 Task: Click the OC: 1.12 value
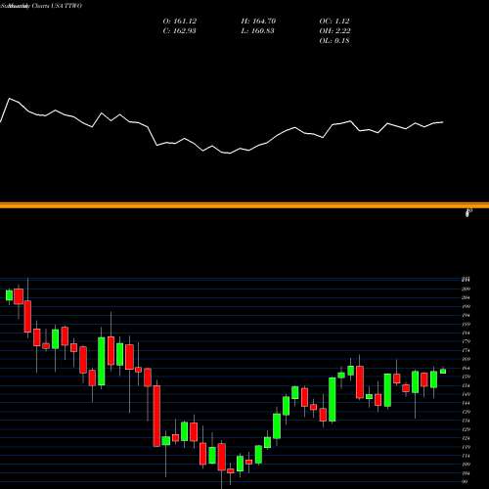pyautogui.click(x=334, y=22)
